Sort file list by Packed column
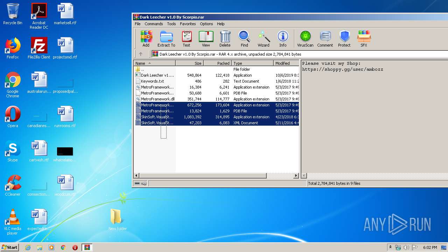This screenshot has height=252, width=448. coord(217,63)
